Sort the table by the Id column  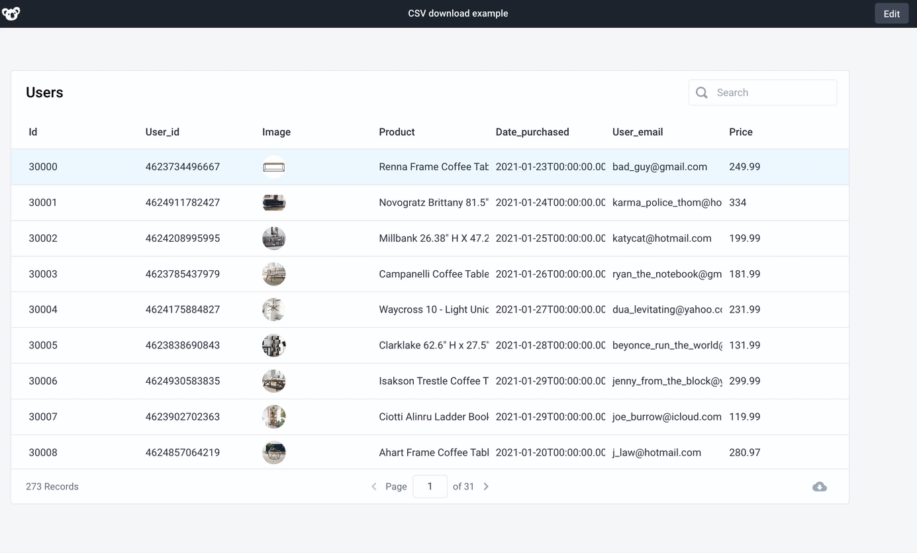click(x=32, y=132)
